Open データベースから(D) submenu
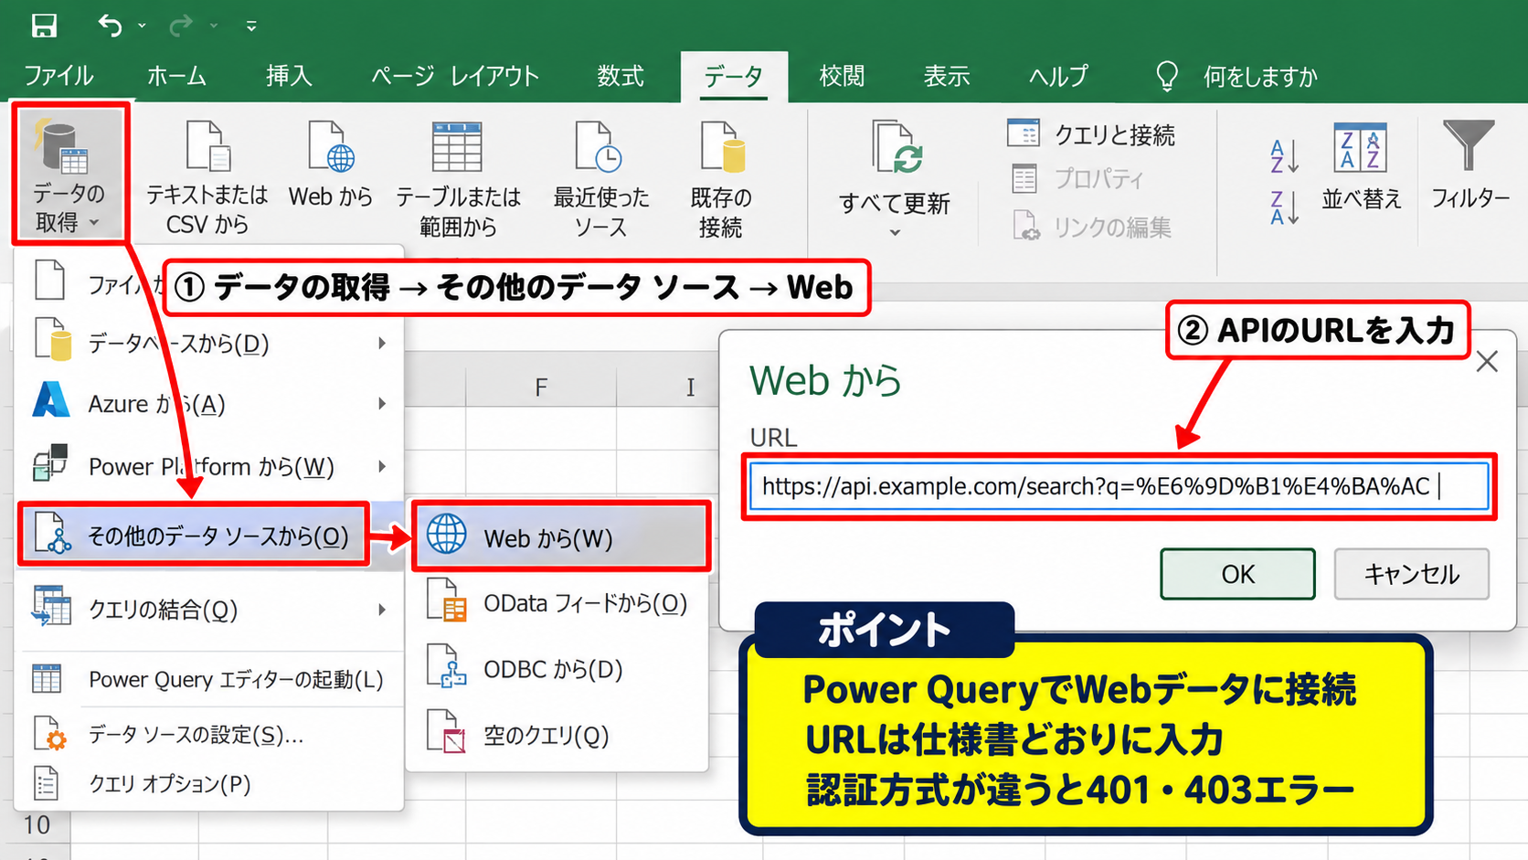The height and width of the screenshot is (860, 1528). (x=208, y=344)
